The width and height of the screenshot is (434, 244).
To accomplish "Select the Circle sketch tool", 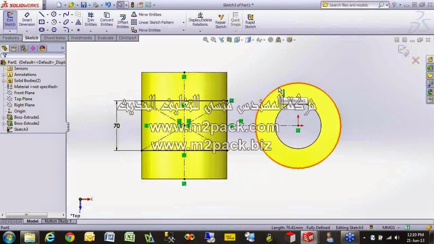I will (54, 14).
